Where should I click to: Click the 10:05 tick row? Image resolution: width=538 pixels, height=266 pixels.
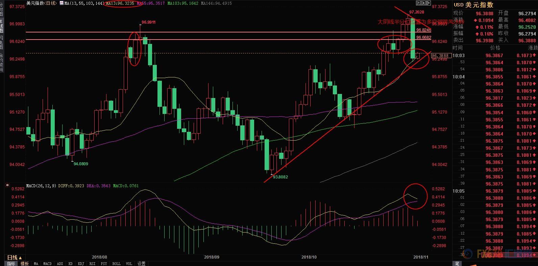[495, 191]
